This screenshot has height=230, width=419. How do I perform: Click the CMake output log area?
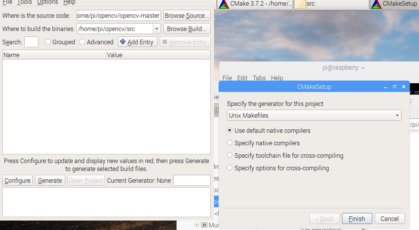pyautogui.click(x=106, y=202)
